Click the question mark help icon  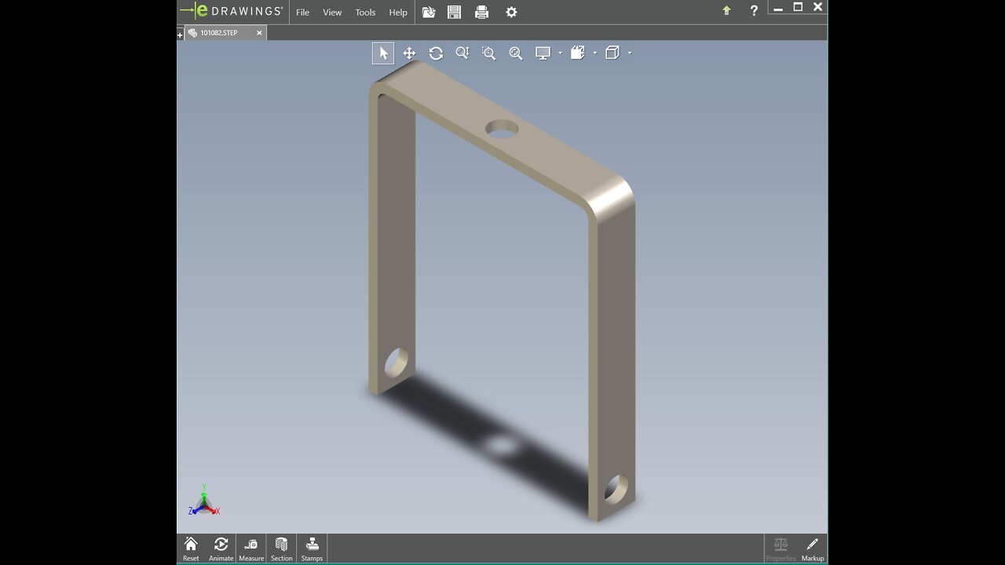[x=754, y=11]
